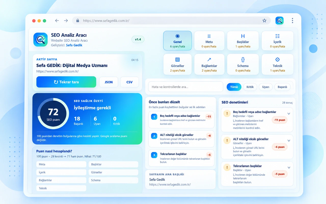
Task: Click the -11 puan badge
Action: (279, 120)
